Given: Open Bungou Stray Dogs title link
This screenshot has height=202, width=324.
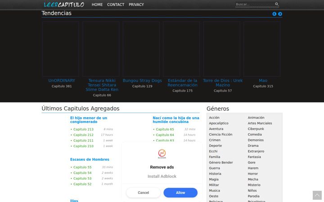Looking at the screenshot, I should [142, 81].
